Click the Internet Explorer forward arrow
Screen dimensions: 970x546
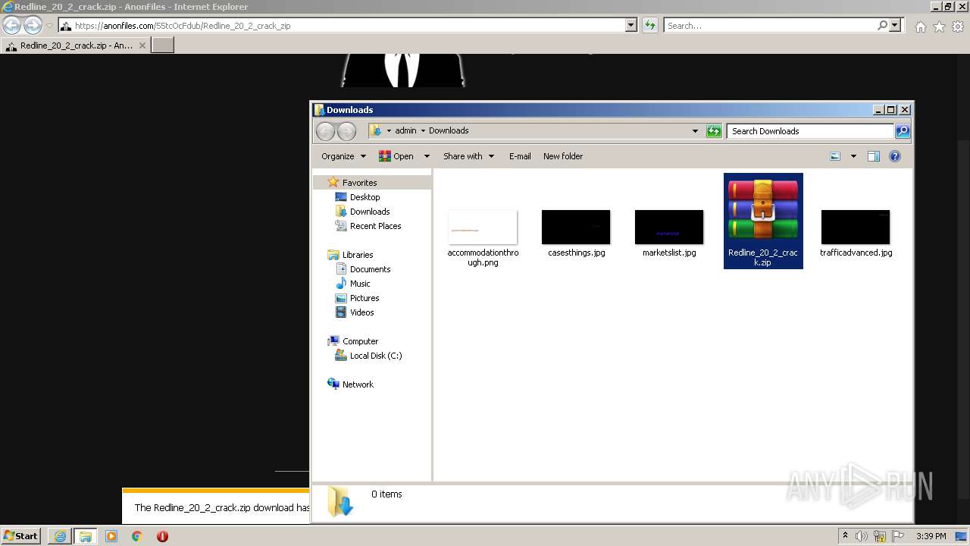pos(33,26)
